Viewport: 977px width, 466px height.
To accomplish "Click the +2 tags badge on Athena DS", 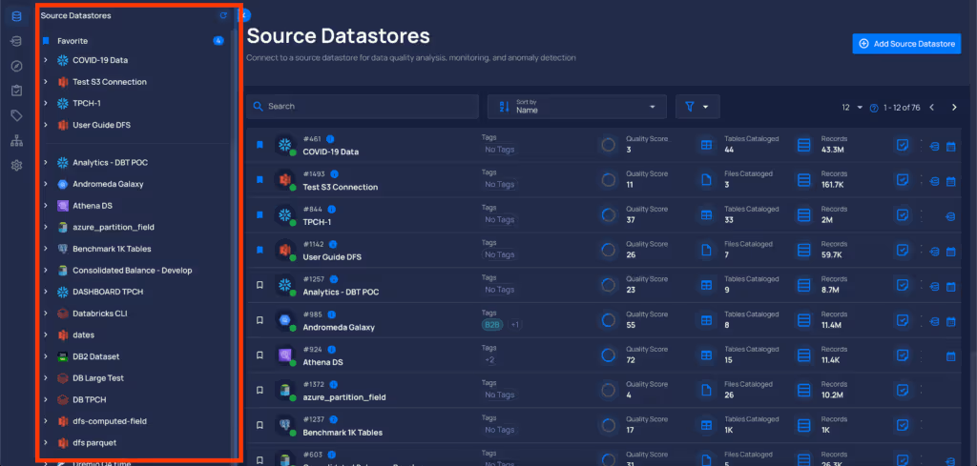I will point(489,359).
